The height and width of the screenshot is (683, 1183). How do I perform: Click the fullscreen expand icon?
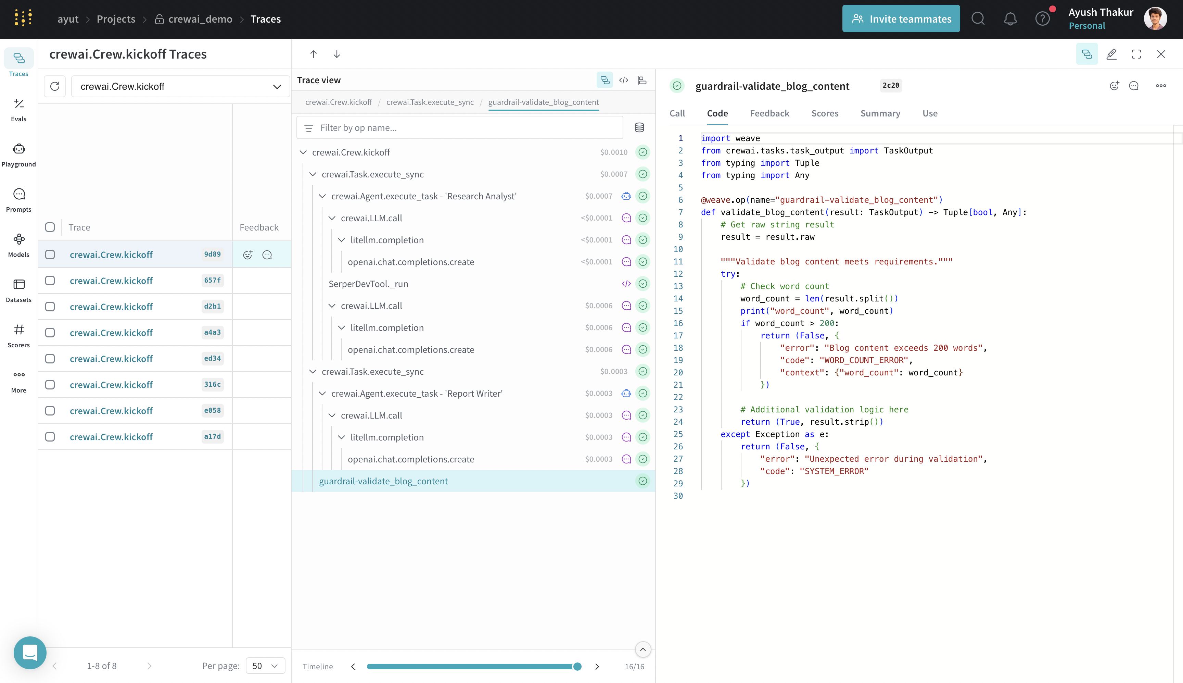[x=1136, y=54]
